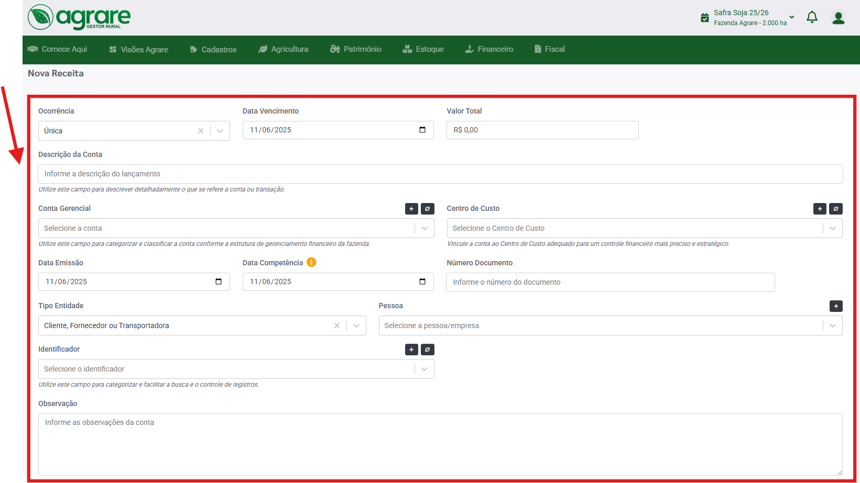Open the user profile icon

pos(839,18)
